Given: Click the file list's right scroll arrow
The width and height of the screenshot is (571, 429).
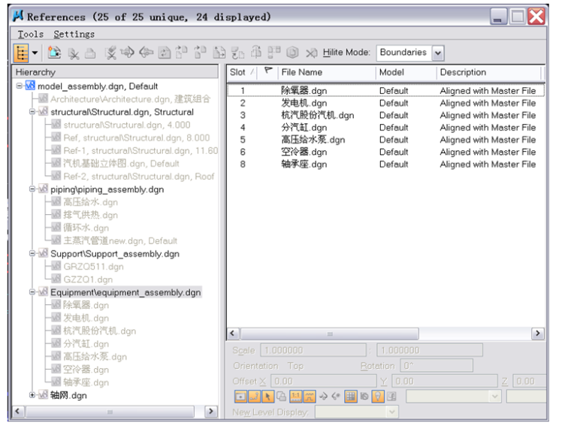Looking at the screenshot, I should click(x=538, y=334).
